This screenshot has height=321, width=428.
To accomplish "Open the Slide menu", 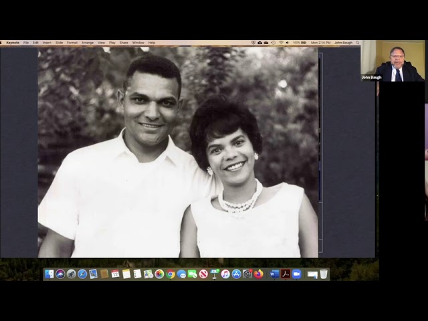I will click(x=60, y=43).
